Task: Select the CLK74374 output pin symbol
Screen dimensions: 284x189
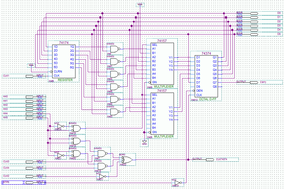Action: [210, 160]
